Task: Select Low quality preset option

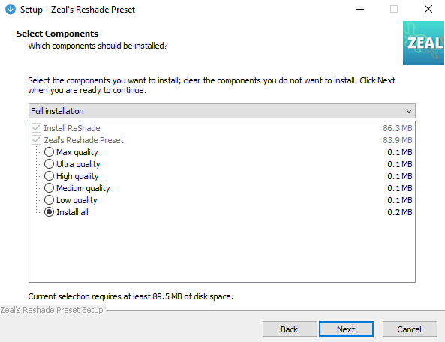Action: pos(49,200)
